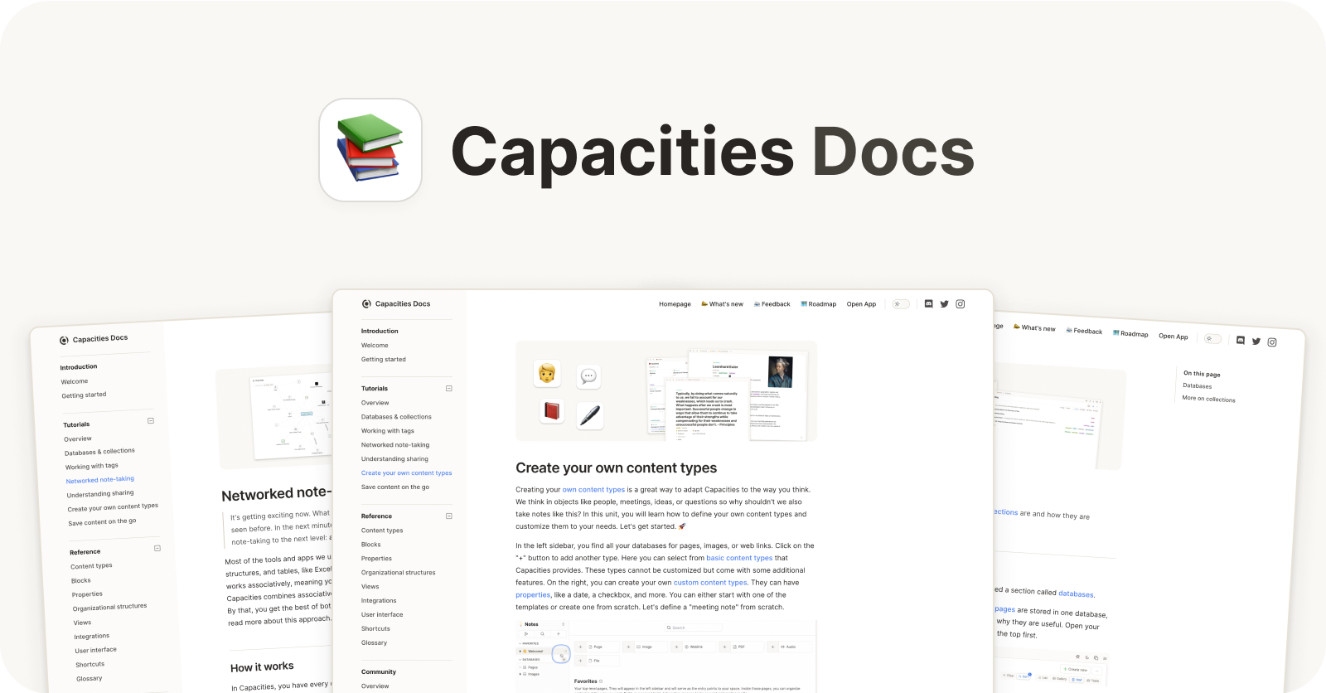Open Roadmap in center window nav
The height and width of the screenshot is (693, 1326).
click(x=819, y=304)
